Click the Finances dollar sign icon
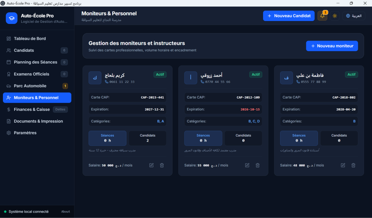The image size is (372, 218). pos(9,109)
